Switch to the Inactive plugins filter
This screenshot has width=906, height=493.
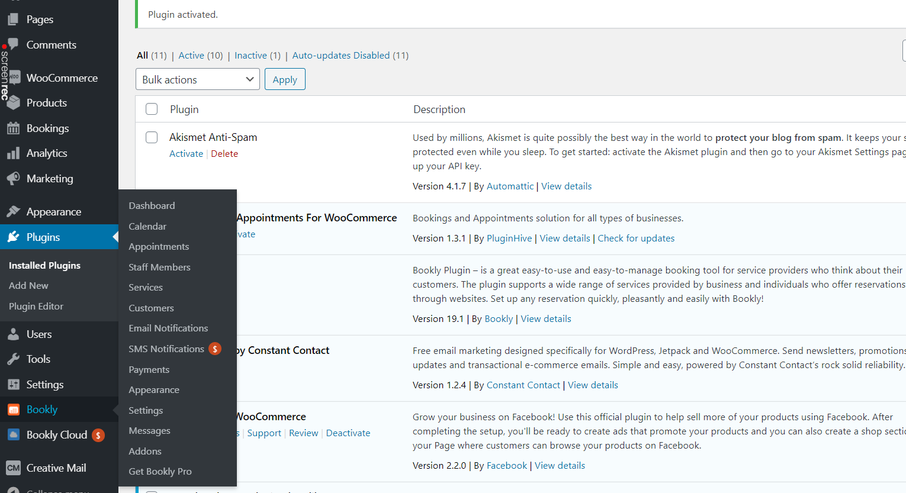click(x=250, y=55)
